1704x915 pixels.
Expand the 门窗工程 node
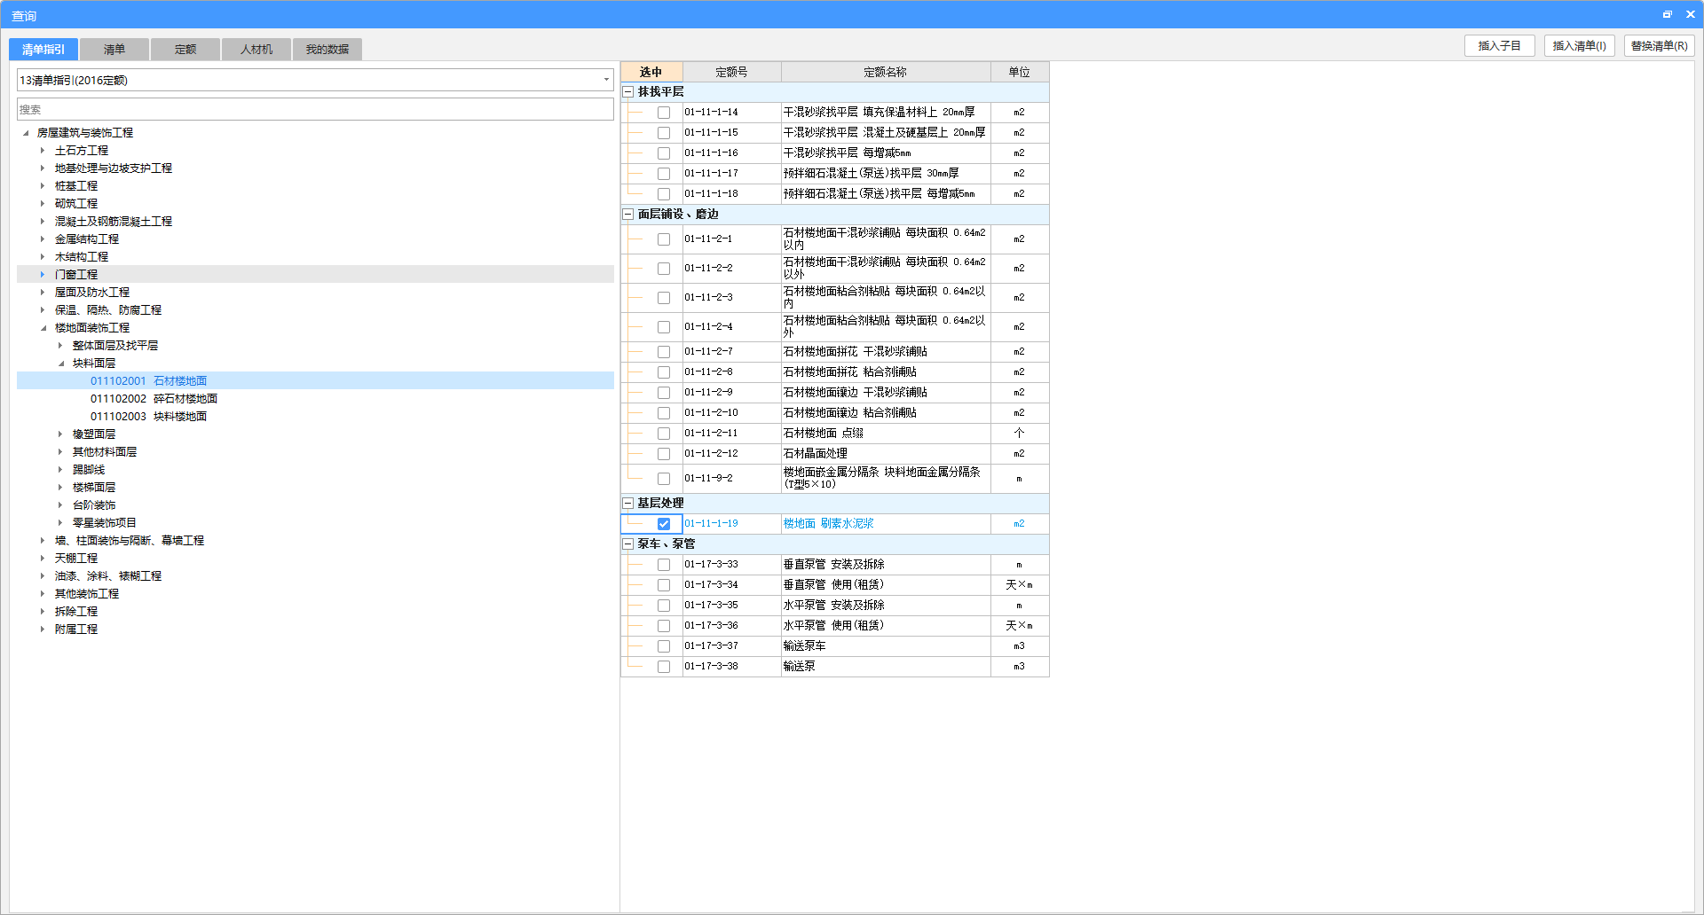coord(43,275)
